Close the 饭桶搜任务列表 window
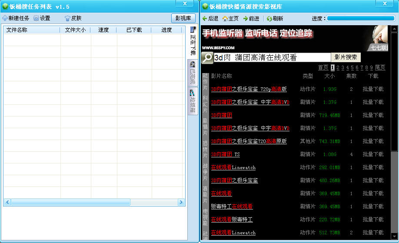This screenshot has height=243, width=399. [x=185, y=3]
